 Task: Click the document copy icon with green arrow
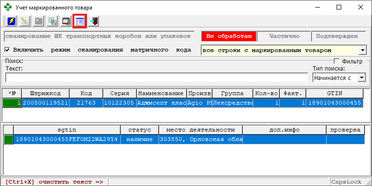click(52, 21)
